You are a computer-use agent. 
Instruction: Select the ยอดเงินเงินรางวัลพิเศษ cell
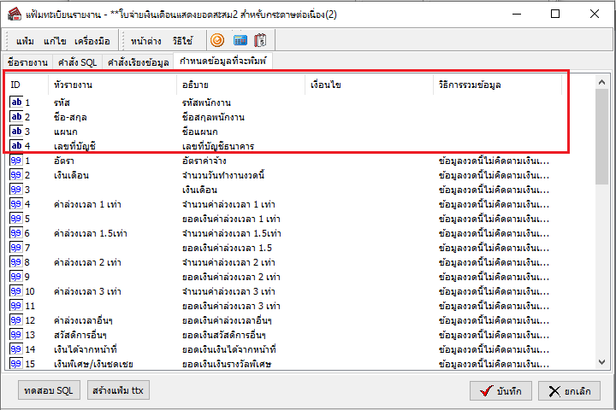point(226,364)
